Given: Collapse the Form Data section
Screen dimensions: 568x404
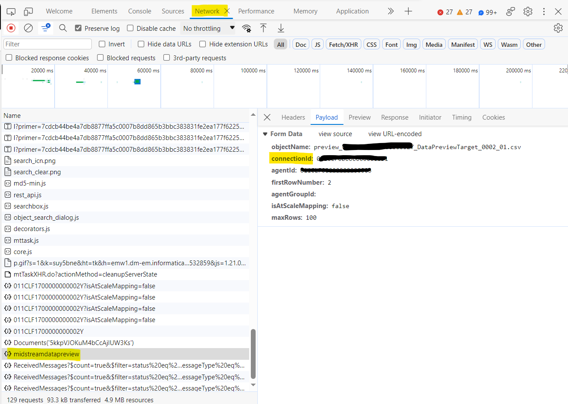Looking at the screenshot, I should click(x=265, y=134).
